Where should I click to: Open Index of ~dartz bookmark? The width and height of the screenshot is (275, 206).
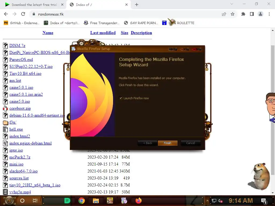click(62, 23)
